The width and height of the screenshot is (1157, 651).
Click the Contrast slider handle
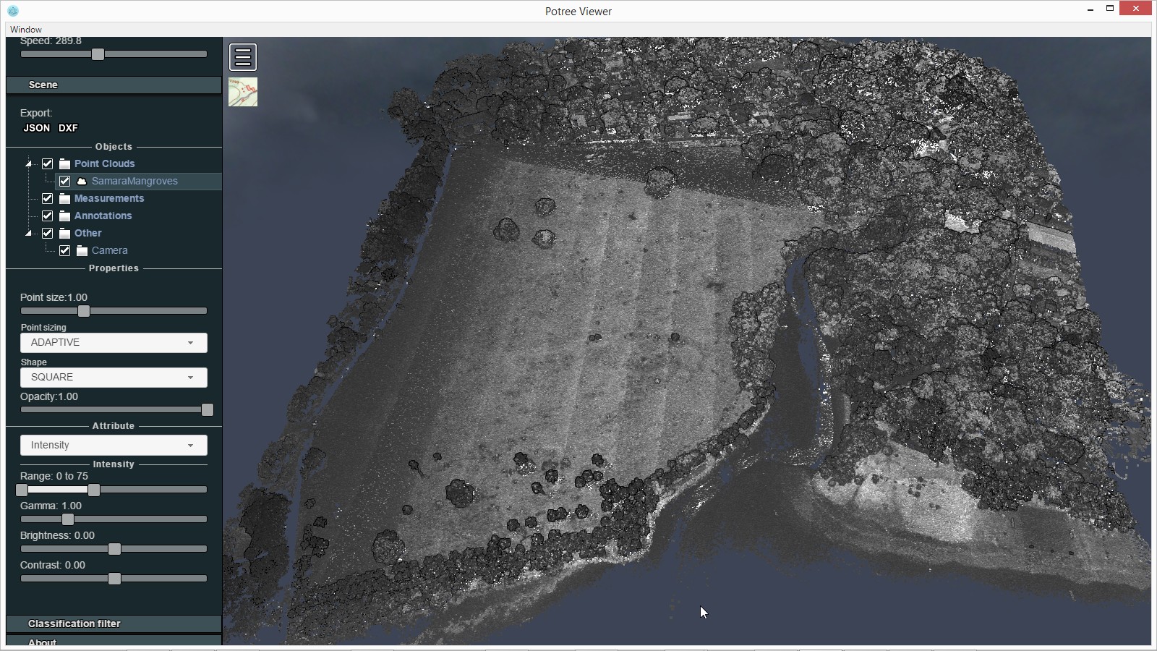(114, 579)
